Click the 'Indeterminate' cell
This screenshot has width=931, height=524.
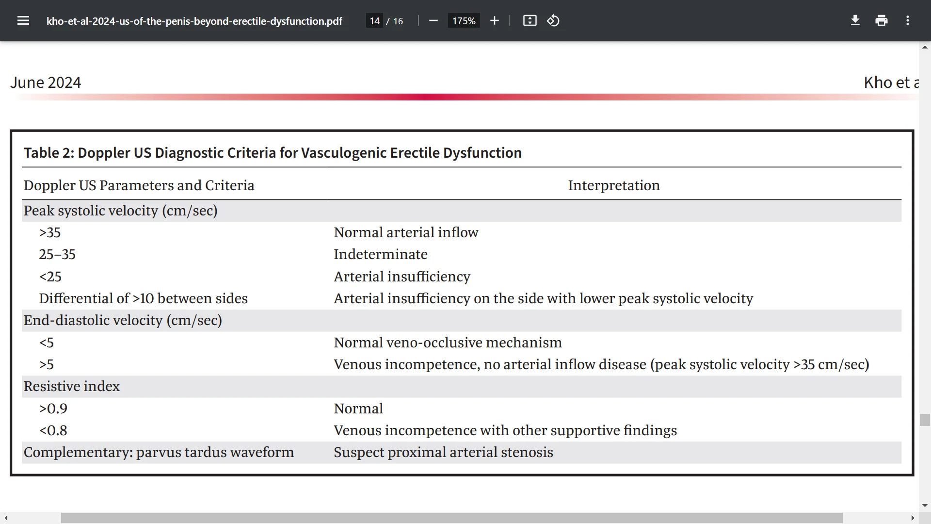[381, 254]
